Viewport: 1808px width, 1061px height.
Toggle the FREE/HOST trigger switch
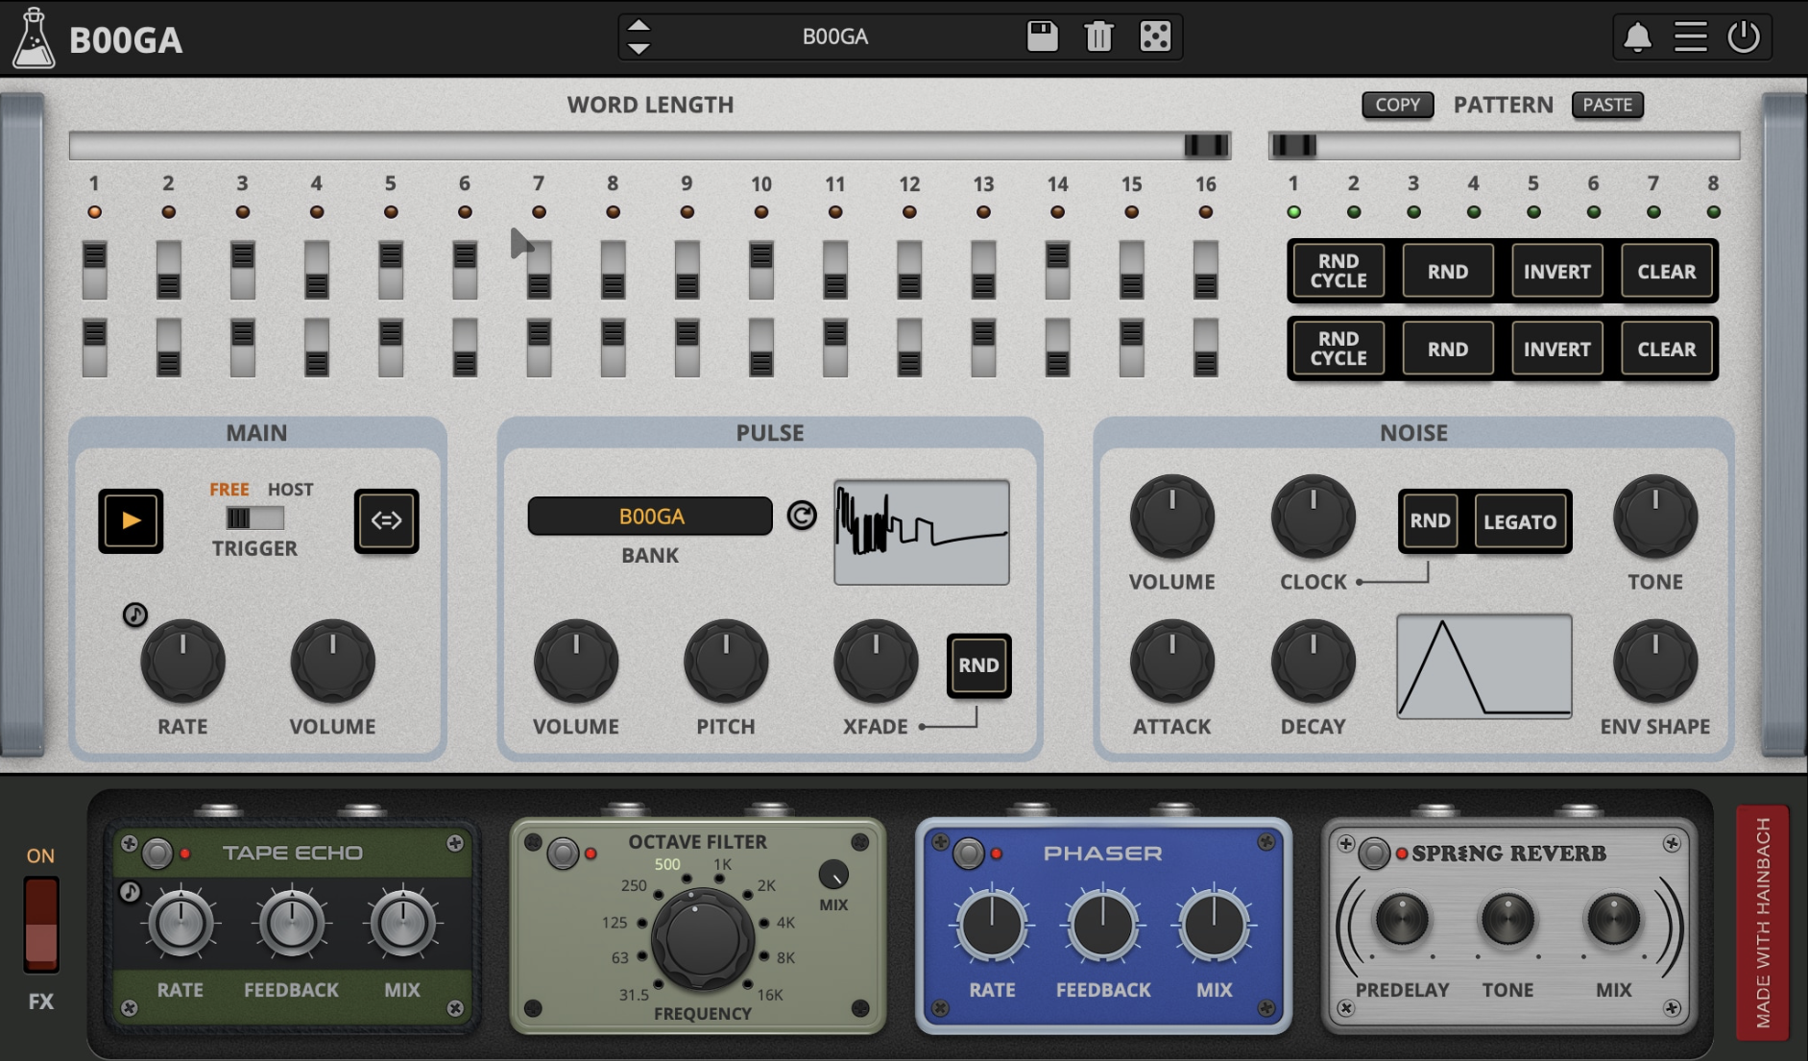point(254,518)
